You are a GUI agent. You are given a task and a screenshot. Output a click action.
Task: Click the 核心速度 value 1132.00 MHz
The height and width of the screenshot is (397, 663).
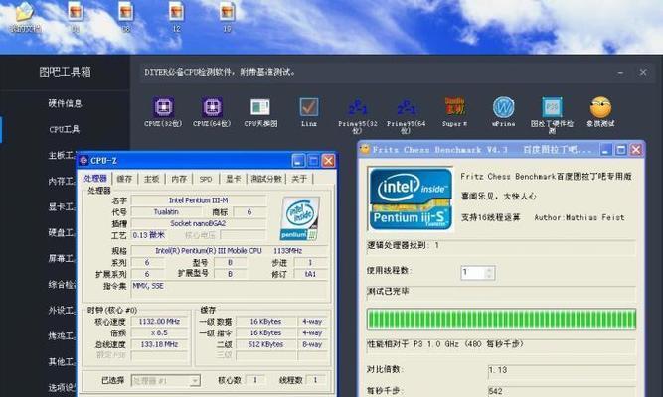pyautogui.click(x=159, y=322)
